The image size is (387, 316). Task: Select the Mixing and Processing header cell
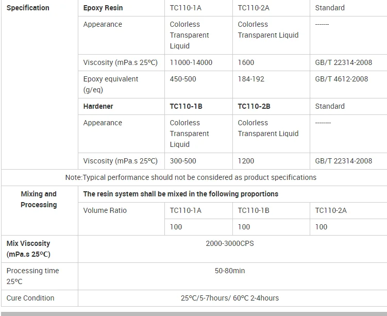(39, 199)
